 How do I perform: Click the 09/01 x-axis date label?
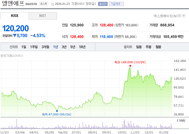[107, 132]
